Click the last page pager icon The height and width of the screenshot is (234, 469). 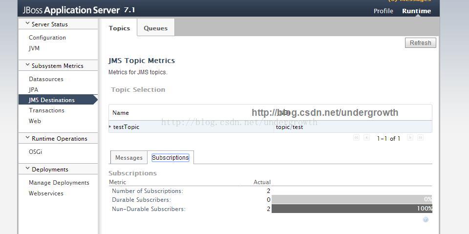[x=420, y=138]
